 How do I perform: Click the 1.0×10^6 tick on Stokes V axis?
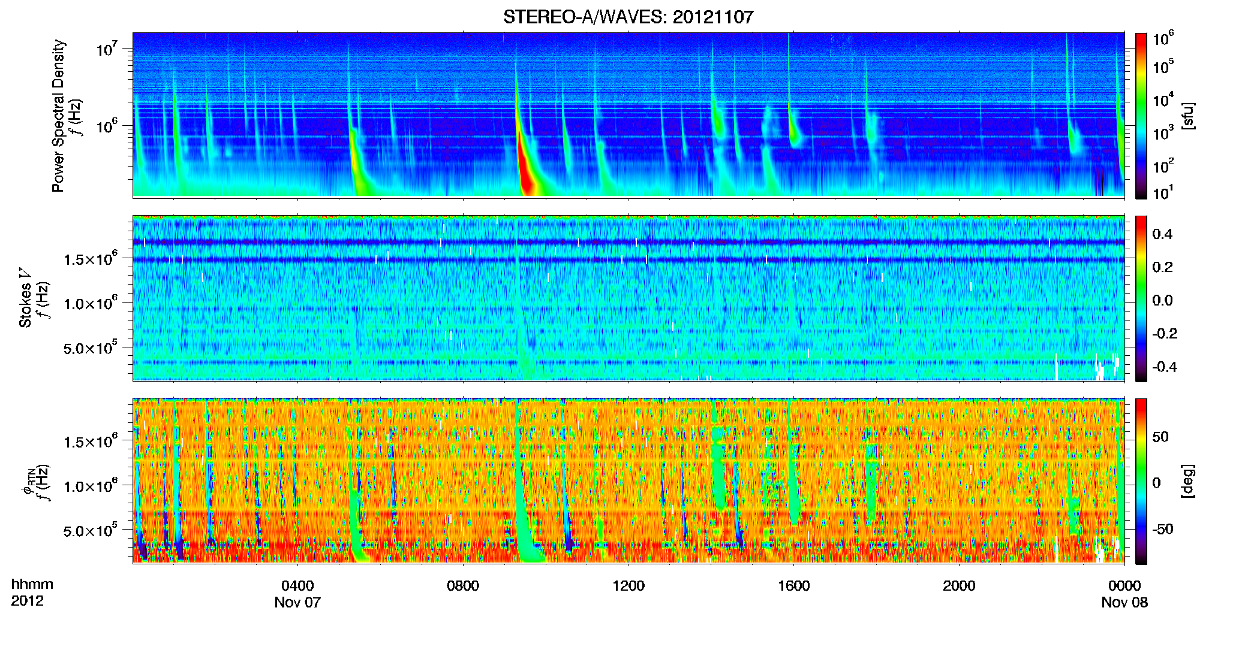90,303
